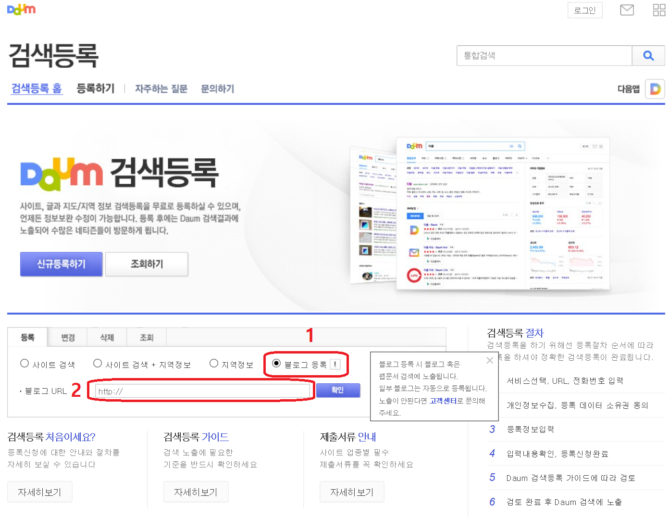Click step 5 Daum 검색등록 가이드에 따라 검토

pos(571,478)
